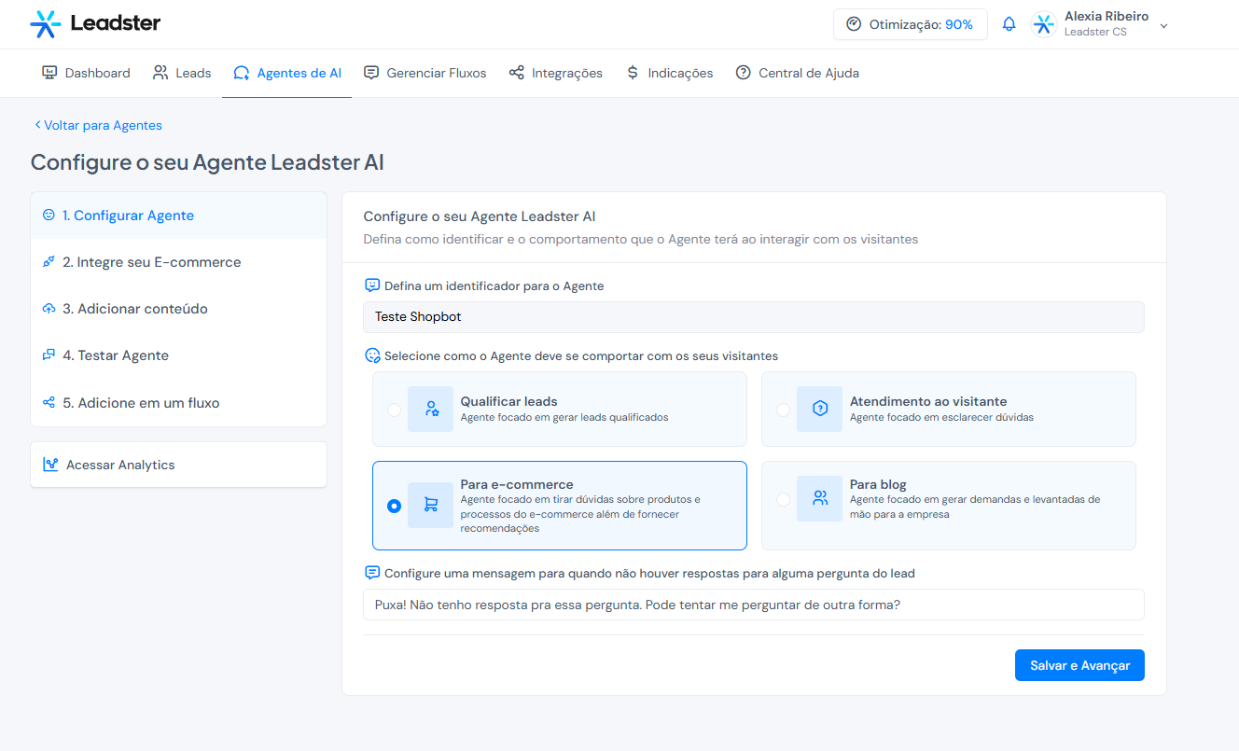Screen dimensions: 1239x751
Task: Open the Agentes de AI tab
Action: 287,73
